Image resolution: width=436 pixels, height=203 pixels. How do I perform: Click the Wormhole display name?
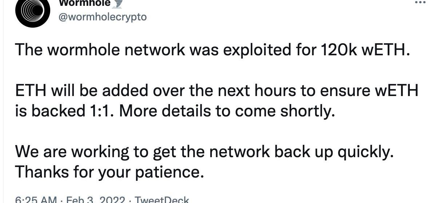(x=84, y=3)
